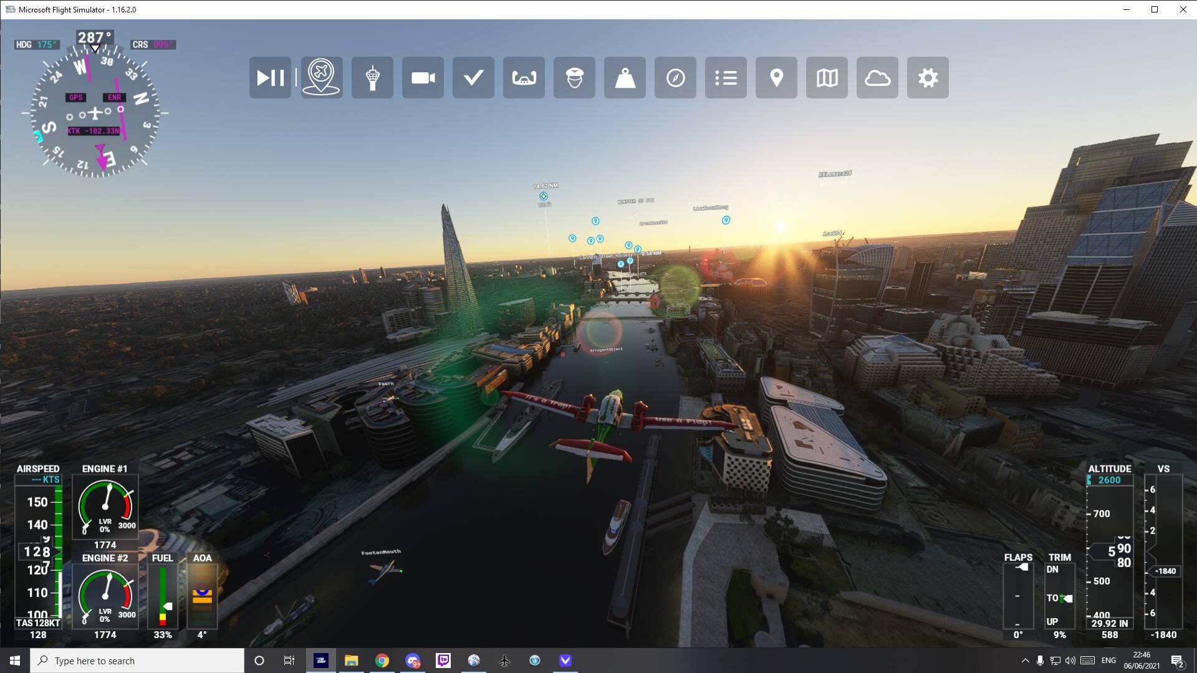
Task: Click the Windows search box
Action: (x=137, y=661)
